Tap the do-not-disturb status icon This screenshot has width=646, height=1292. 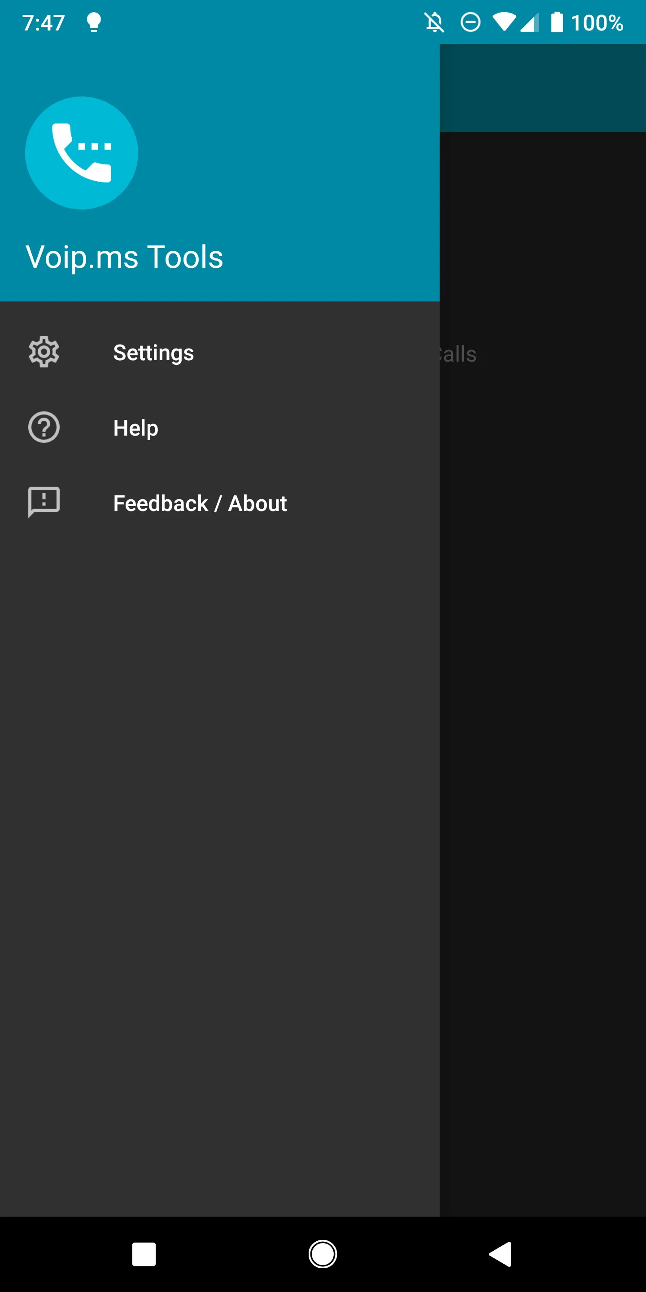pos(471,22)
